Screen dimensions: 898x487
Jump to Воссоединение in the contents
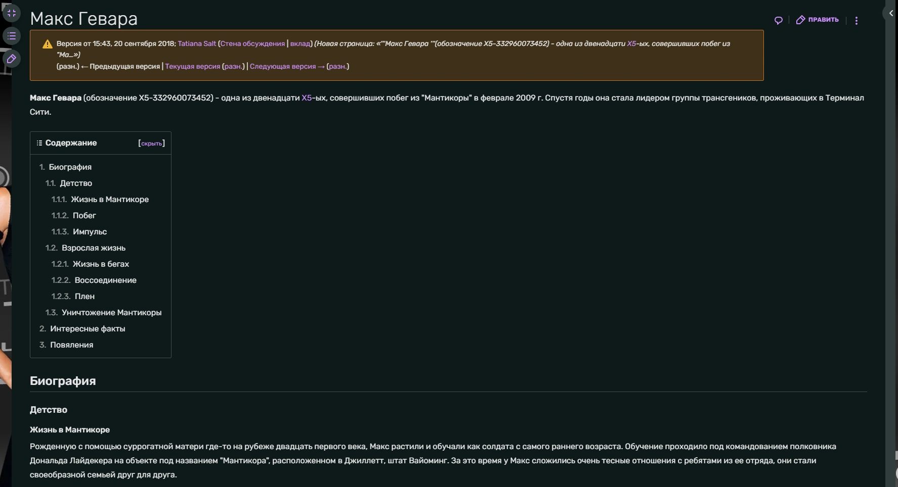click(106, 280)
